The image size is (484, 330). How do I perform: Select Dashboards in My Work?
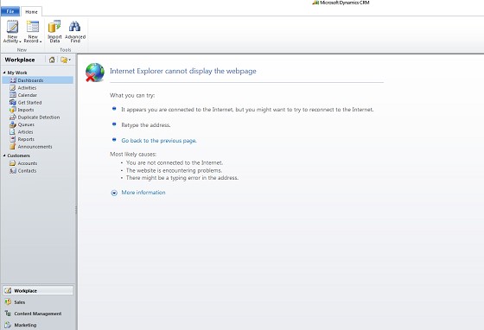[x=38, y=80]
